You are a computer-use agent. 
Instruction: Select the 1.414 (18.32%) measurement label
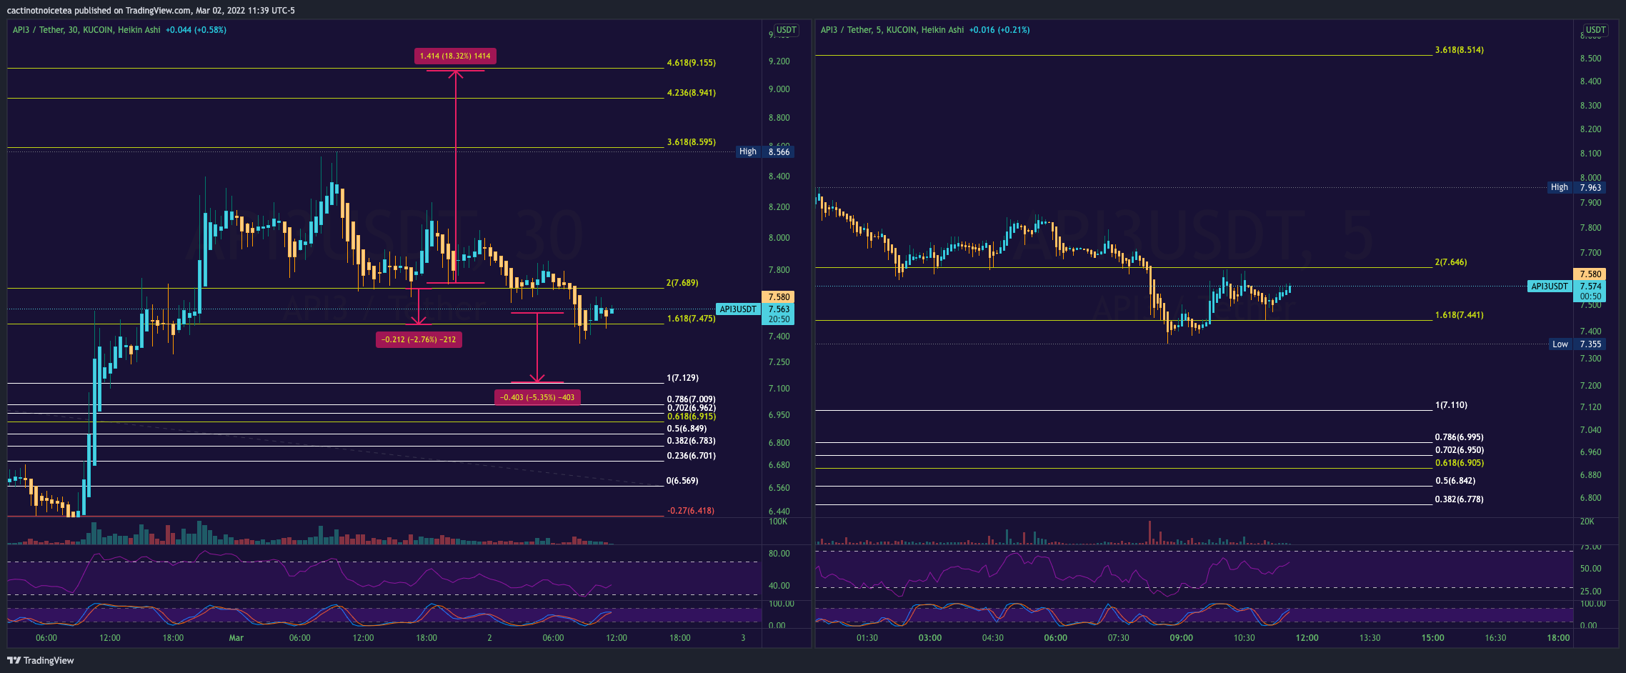coord(455,56)
